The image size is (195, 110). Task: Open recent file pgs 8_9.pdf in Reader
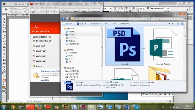(x=40, y=46)
